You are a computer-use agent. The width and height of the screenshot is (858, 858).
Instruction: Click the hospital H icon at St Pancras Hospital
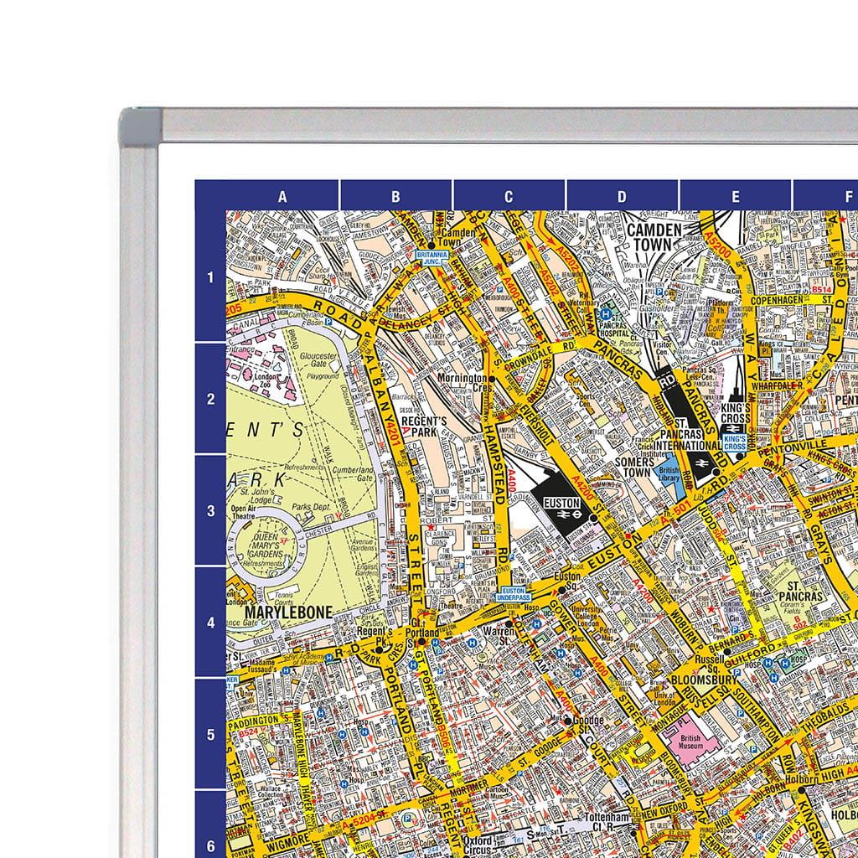(x=607, y=314)
